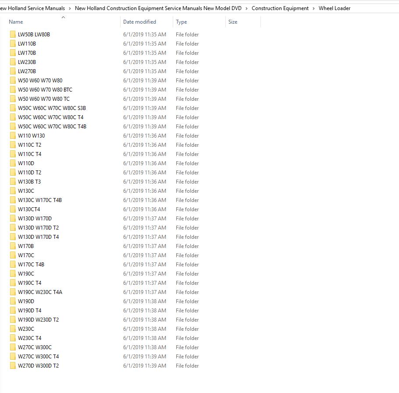Select the W50 W60 W70 W80 folder name

(x=40, y=80)
